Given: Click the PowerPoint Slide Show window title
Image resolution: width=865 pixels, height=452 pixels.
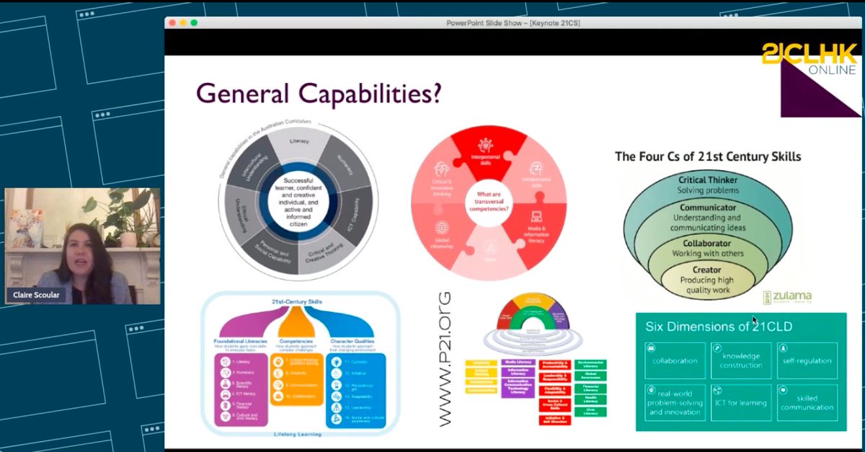Looking at the screenshot, I should click(x=513, y=23).
